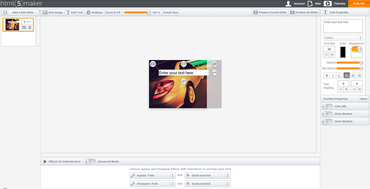Screen dimensions: 370x189
Task: Click the Font Size value field
Action: click(329, 49)
